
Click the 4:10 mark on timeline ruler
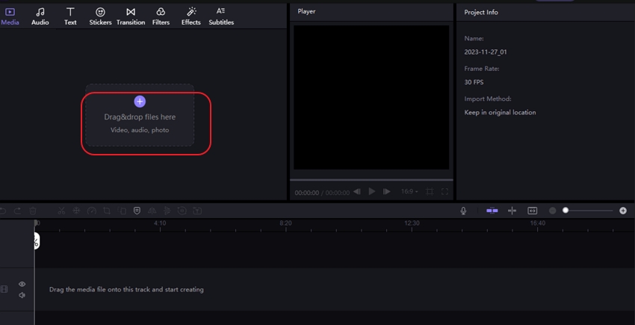tap(160, 223)
